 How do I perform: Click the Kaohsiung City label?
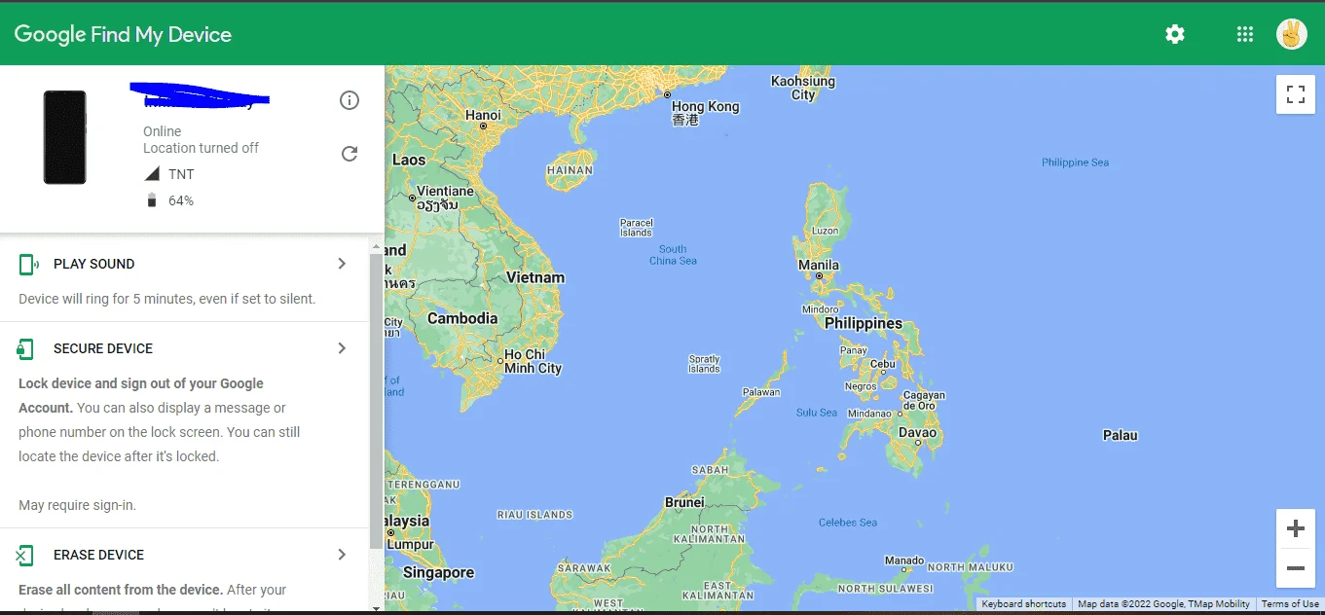[803, 88]
